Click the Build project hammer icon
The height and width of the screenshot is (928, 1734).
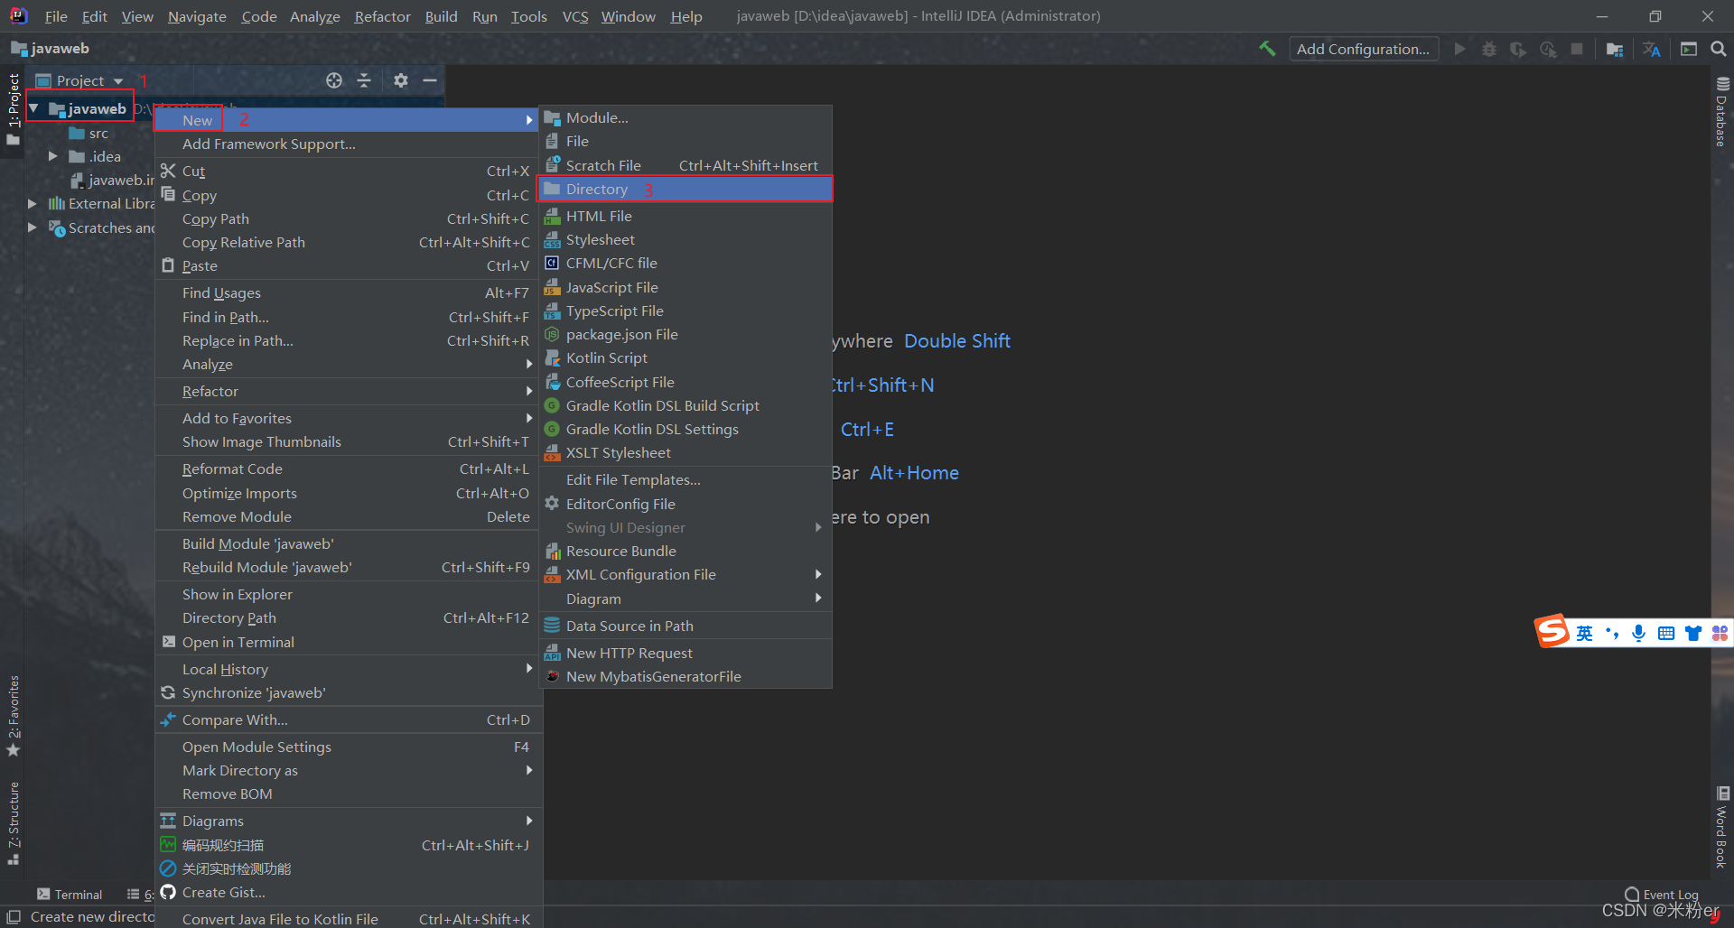click(1267, 49)
